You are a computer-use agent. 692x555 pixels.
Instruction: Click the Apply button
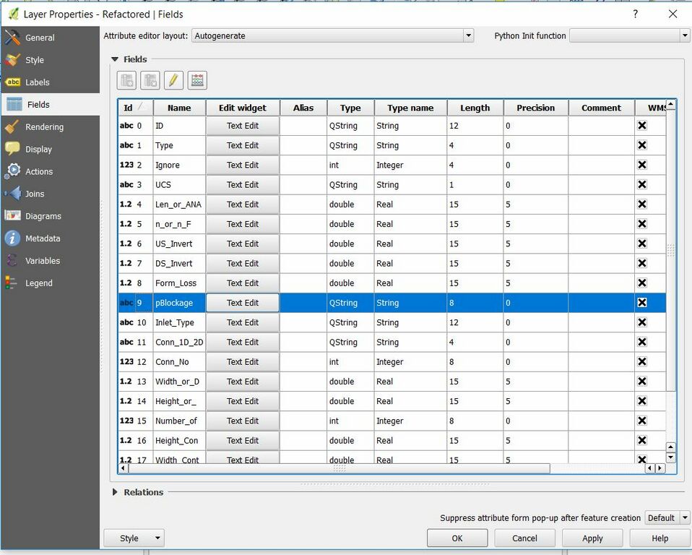tap(592, 538)
